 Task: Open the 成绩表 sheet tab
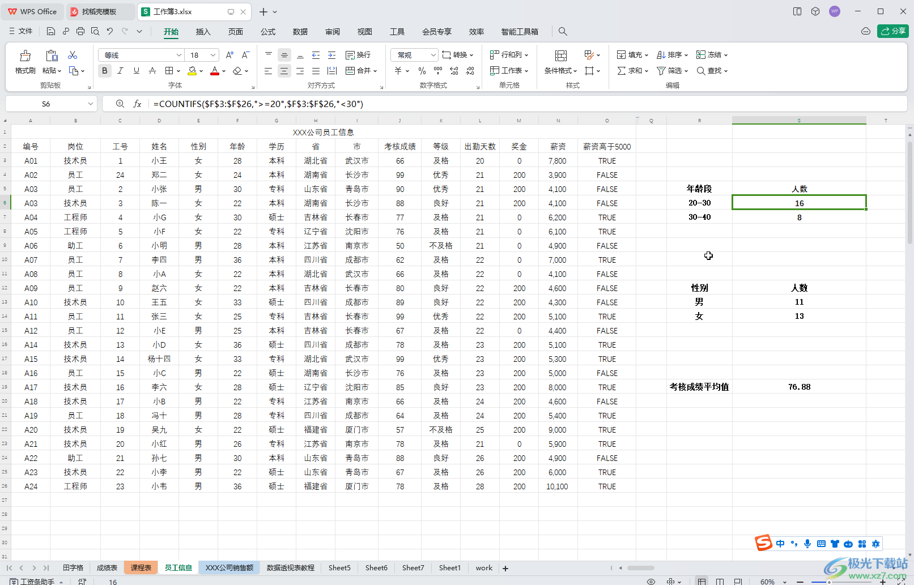[x=107, y=567]
